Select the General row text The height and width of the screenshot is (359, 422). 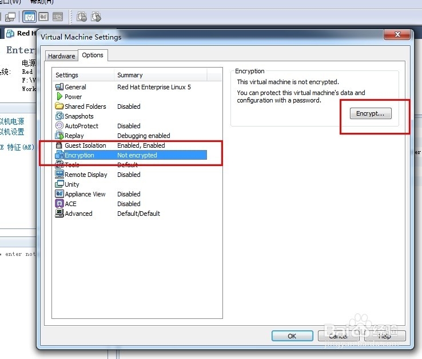tap(75, 87)
